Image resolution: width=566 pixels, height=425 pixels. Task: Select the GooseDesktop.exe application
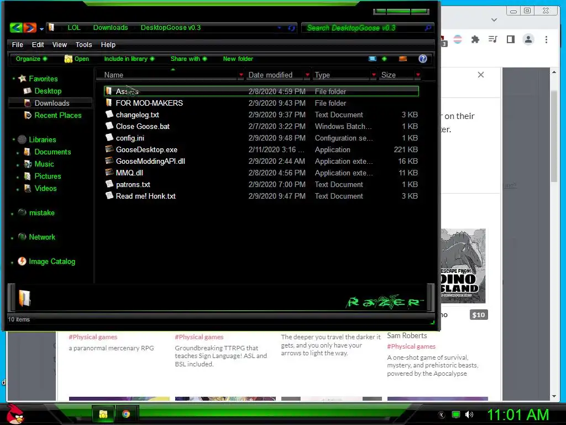(261, 149)
